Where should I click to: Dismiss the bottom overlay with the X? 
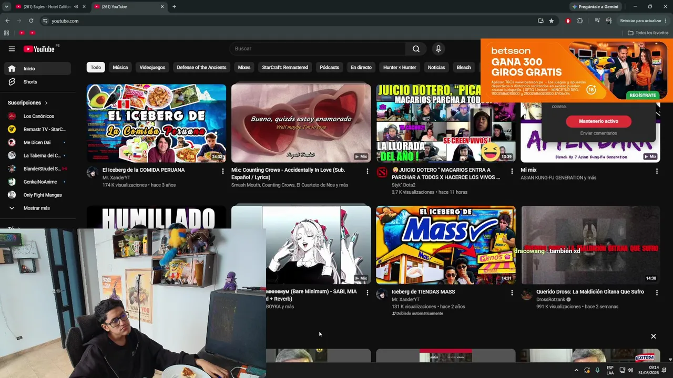coord(654,336)
